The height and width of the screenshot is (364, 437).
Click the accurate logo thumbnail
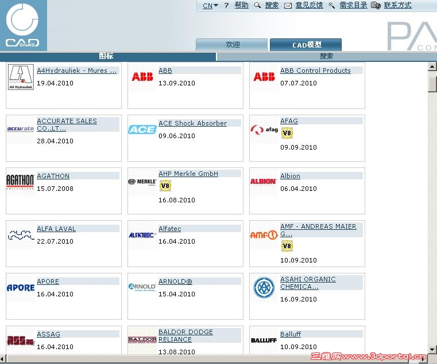tap(21, 129)
